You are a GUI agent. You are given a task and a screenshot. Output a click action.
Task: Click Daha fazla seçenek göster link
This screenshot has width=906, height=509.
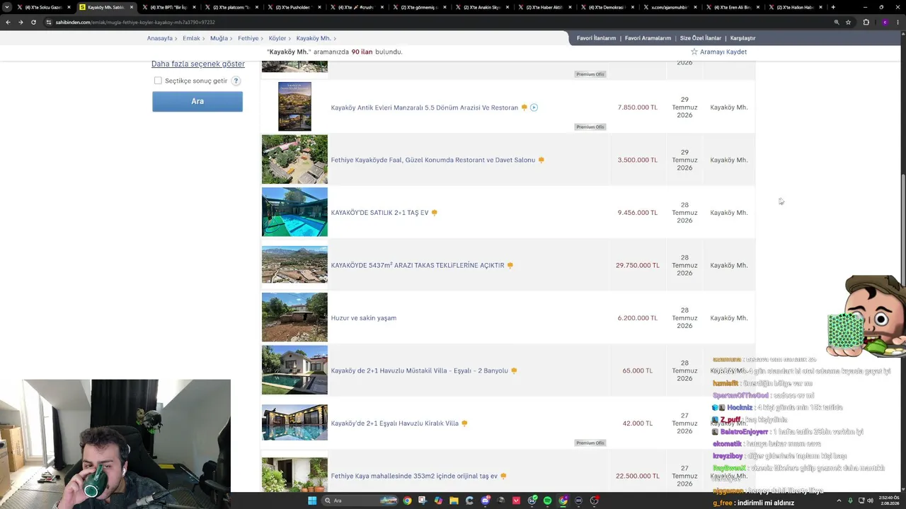pos(198,64)
